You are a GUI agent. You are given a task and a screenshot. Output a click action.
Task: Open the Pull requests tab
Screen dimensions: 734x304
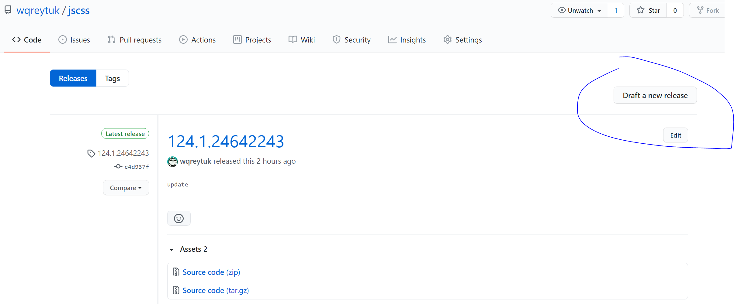[x=135, y=40]
